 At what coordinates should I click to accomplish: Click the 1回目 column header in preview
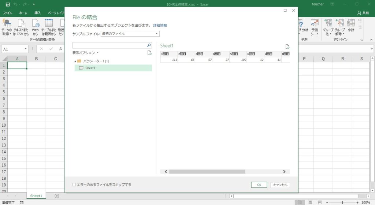pyautogui.click(x=169, y=54)
